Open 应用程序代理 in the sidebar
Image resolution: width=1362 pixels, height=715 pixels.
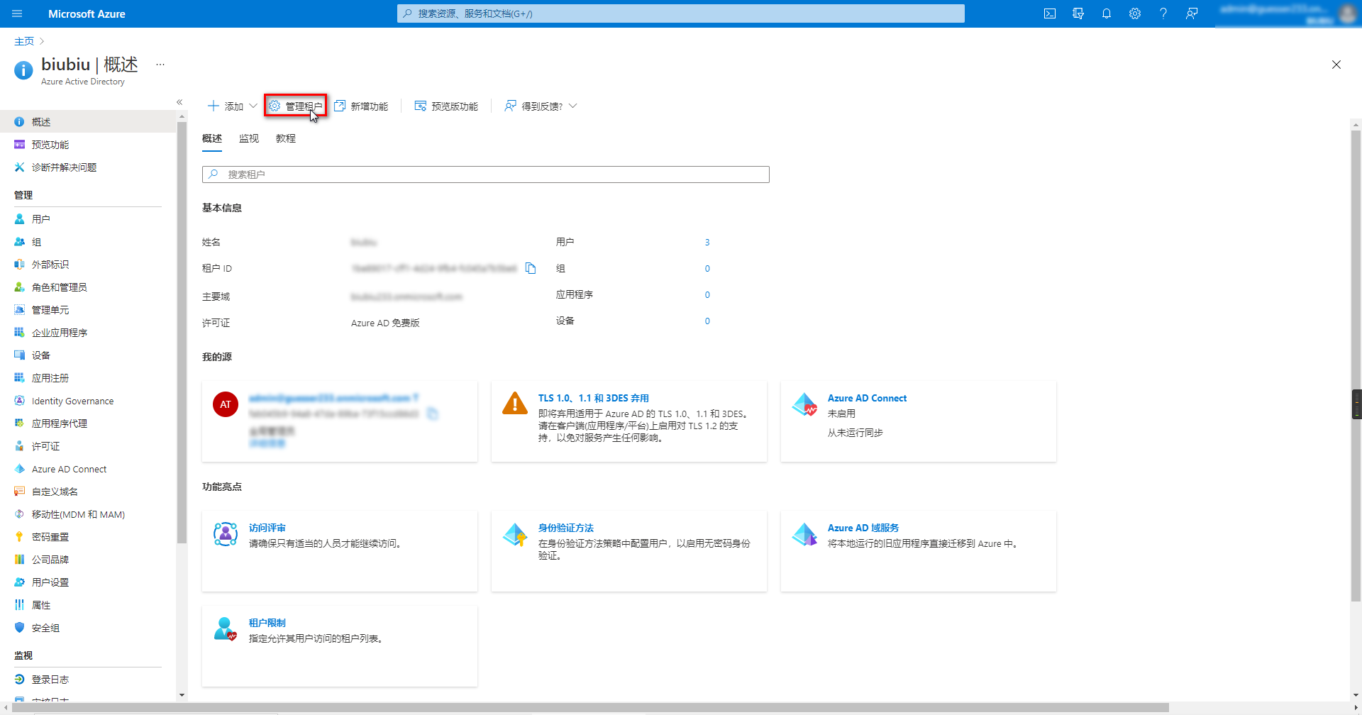[x=88, y=423]
